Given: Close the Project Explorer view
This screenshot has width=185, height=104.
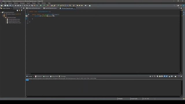Looking at the screenshot, I should [x=12, y=8].
